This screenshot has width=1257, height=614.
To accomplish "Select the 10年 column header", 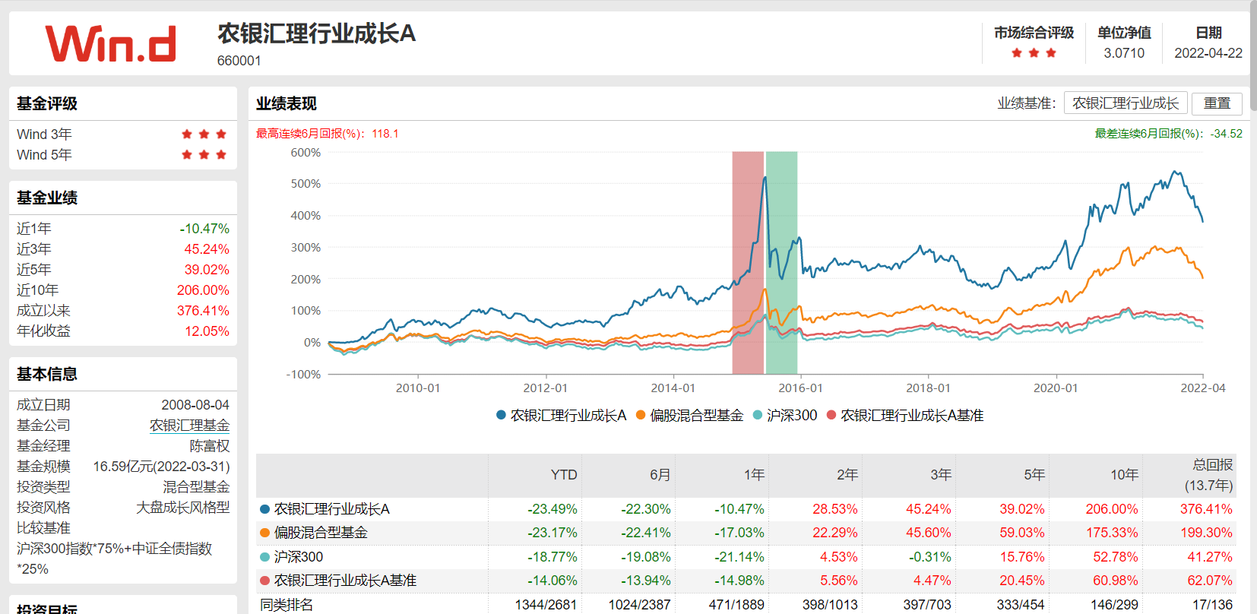I will pyautogui.click(x=1124, y=475).
